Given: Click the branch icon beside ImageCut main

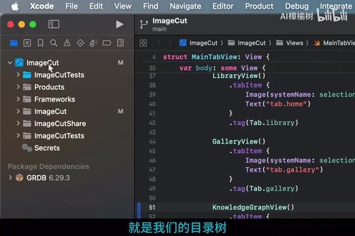Looking at the screenshot, I should pyautogui.click(x=144, y=24).
